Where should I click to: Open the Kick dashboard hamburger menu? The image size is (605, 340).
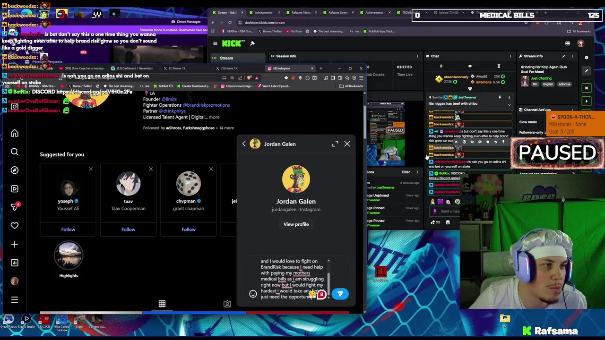215,43
